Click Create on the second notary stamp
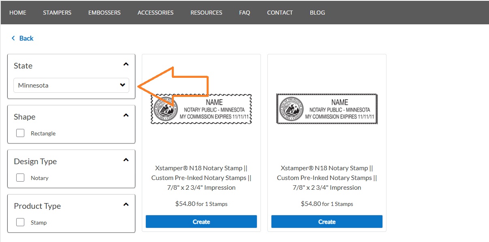489x242 pixels. [327, 221]
